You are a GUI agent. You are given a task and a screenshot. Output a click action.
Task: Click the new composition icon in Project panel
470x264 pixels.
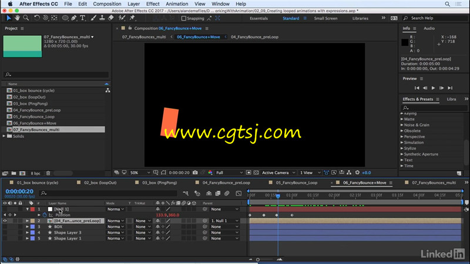[x=22, y=173]
